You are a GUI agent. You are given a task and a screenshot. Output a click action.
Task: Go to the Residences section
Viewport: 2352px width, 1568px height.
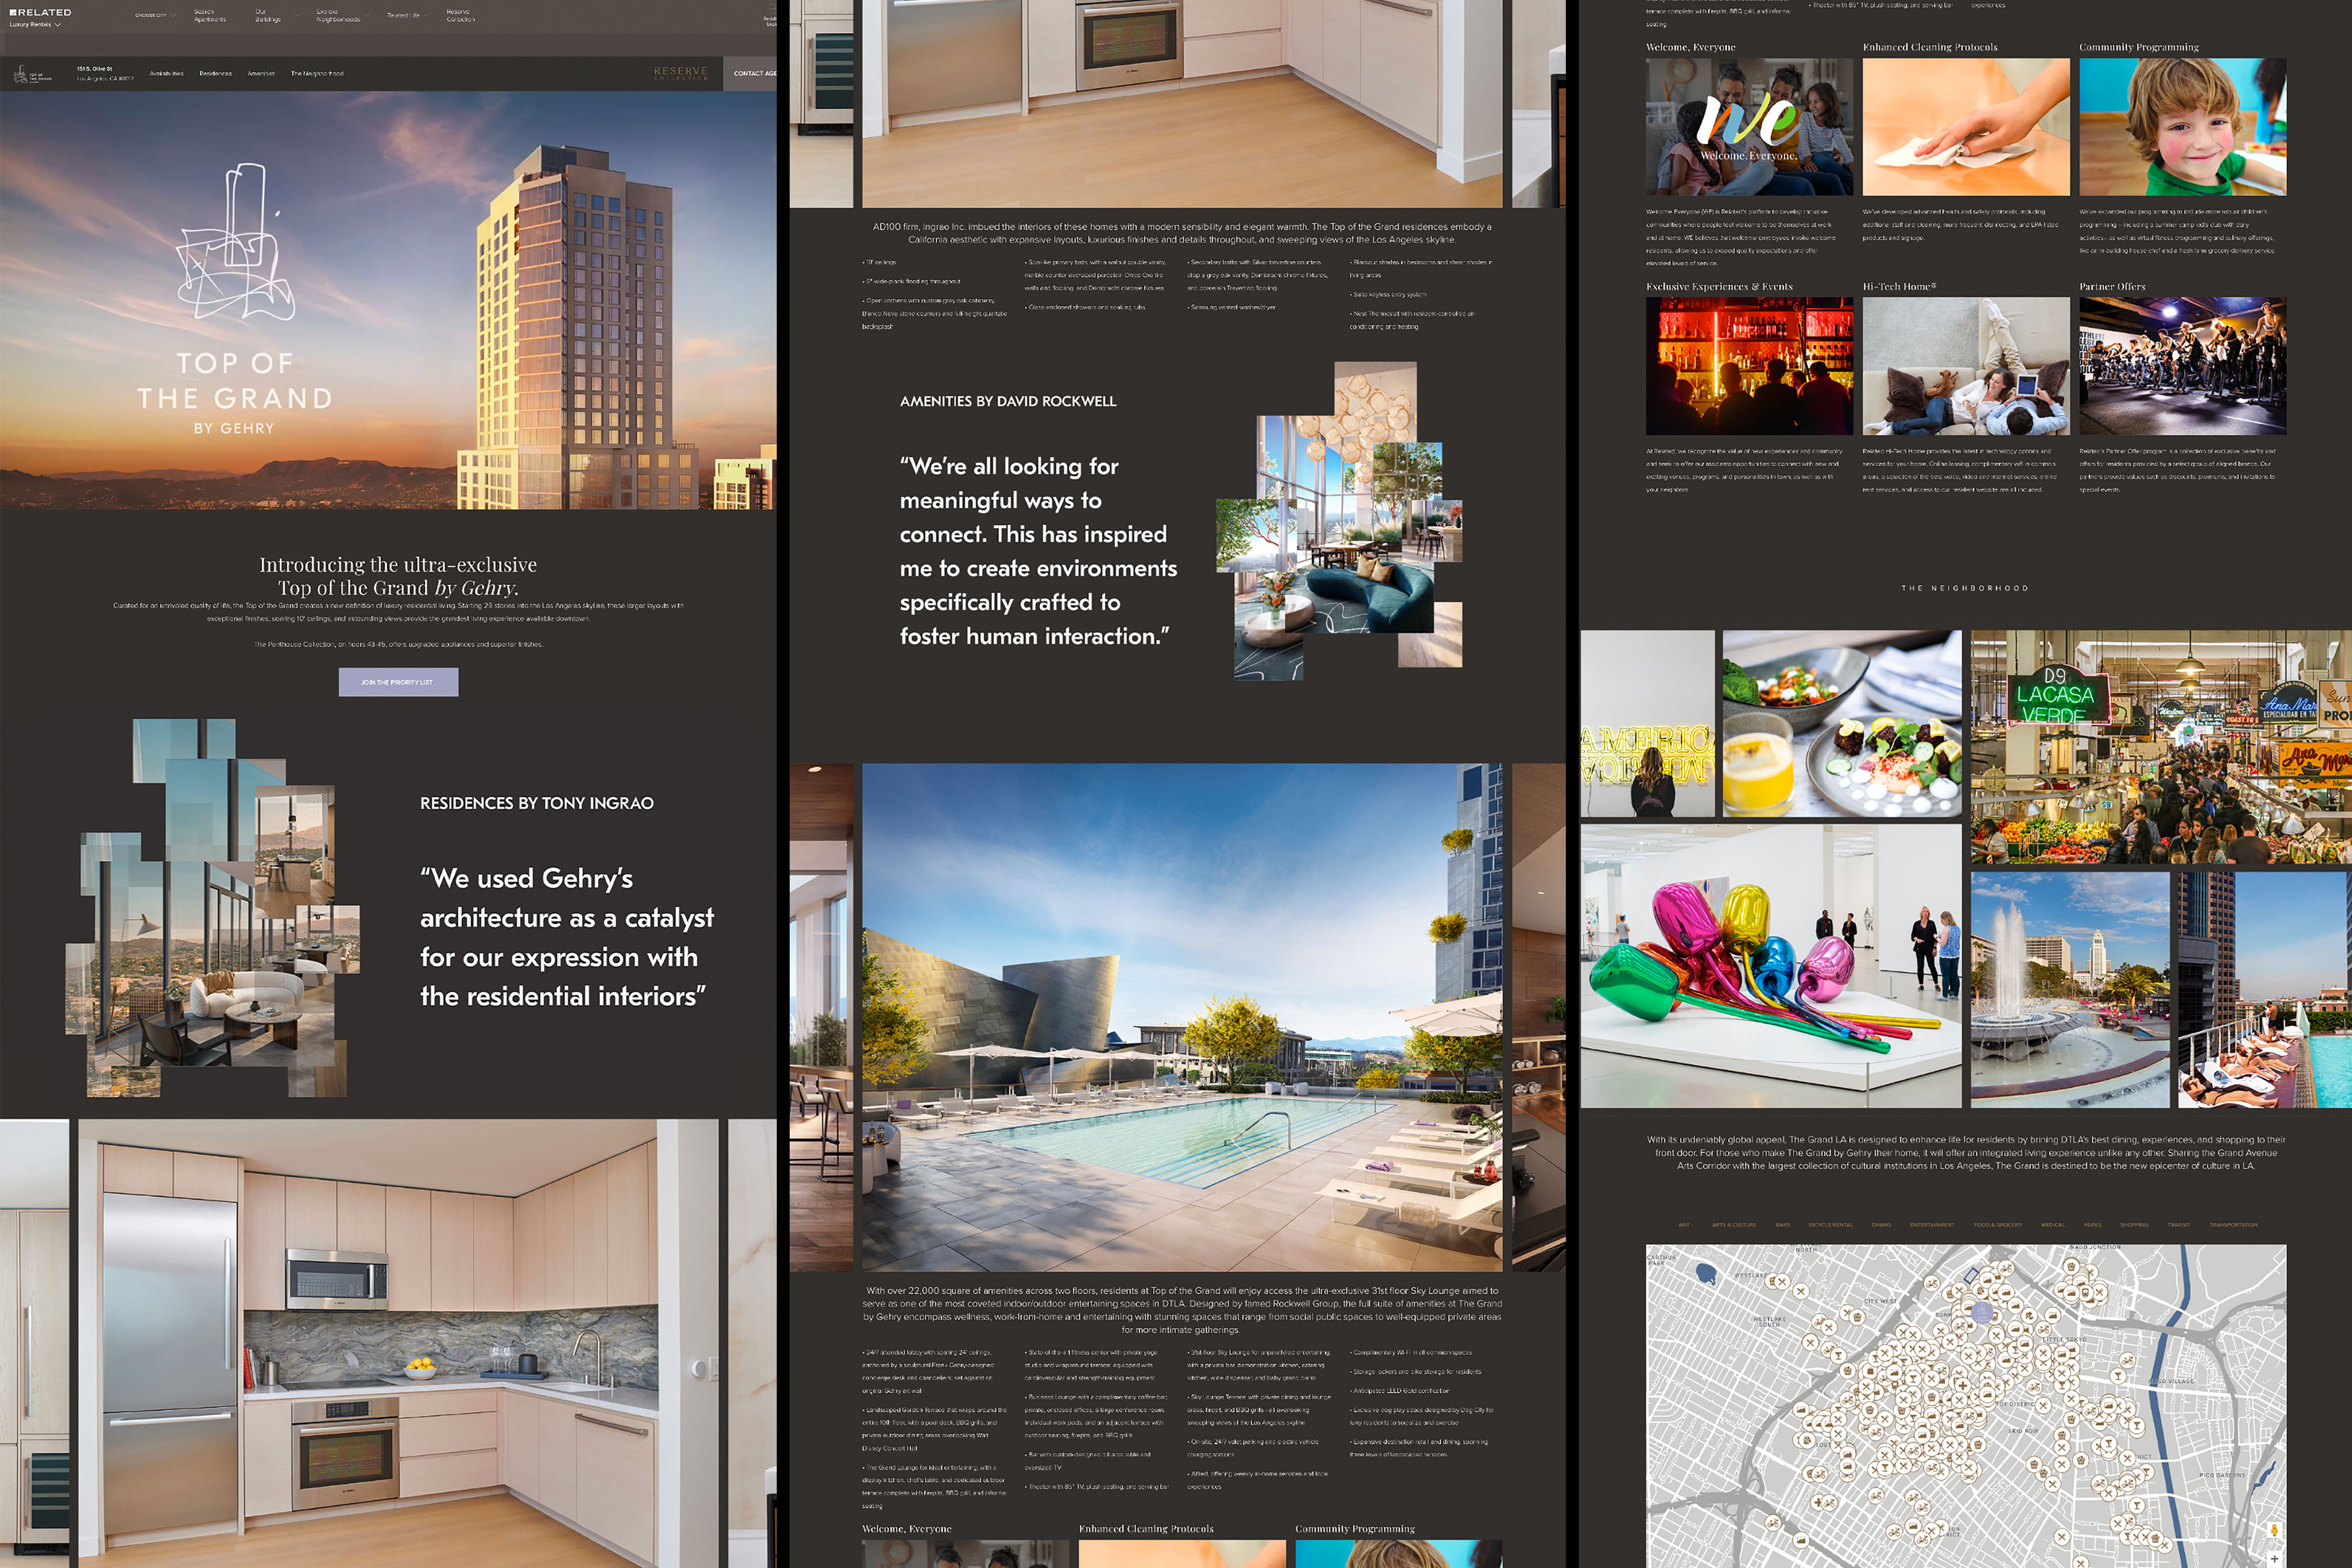(x=215, y=73)
